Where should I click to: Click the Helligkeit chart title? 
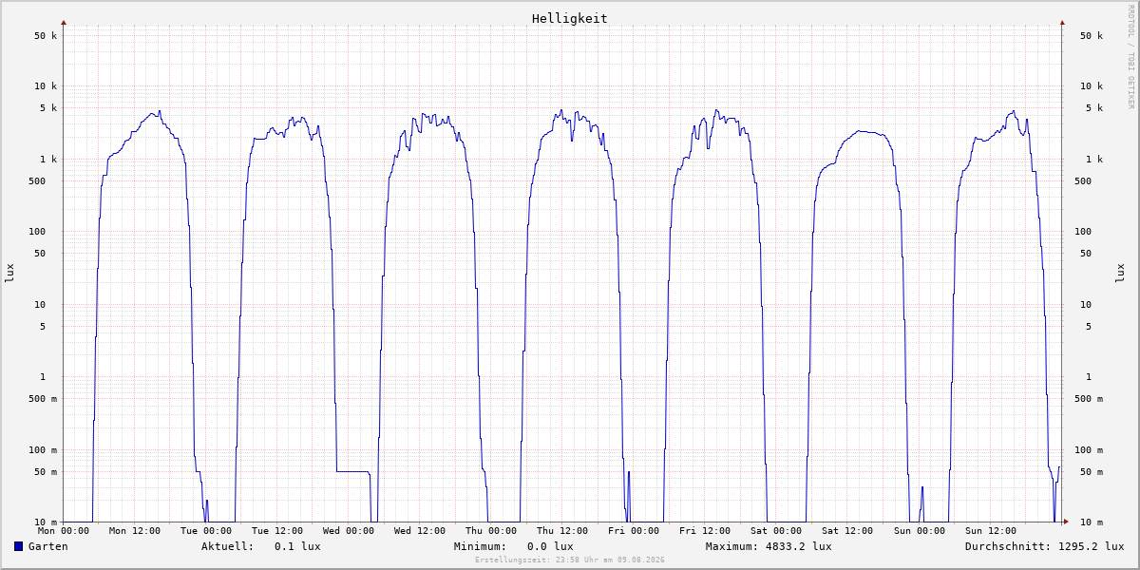click(x=570, y=18)
